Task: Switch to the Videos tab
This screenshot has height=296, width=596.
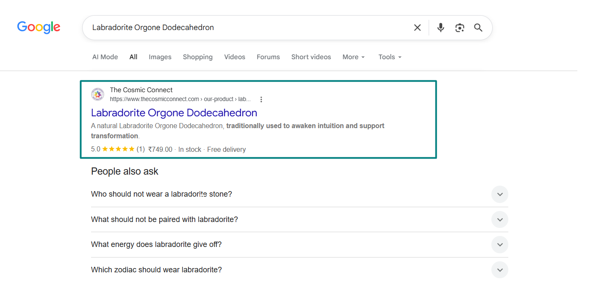Action: click(x=235, y=57)
